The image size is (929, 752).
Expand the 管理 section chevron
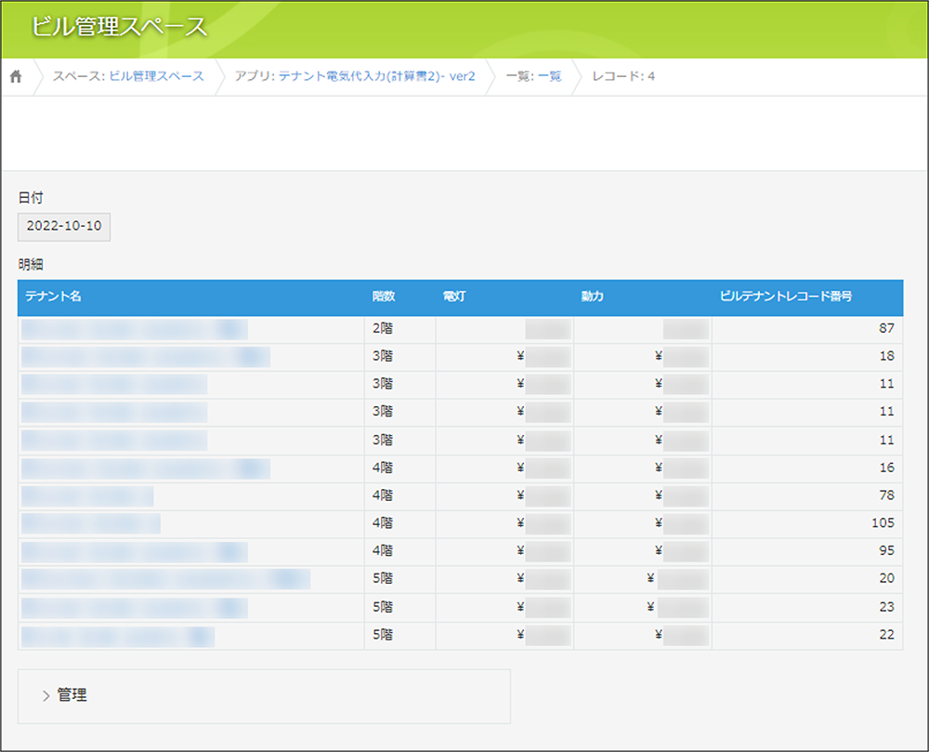point(46,695)
